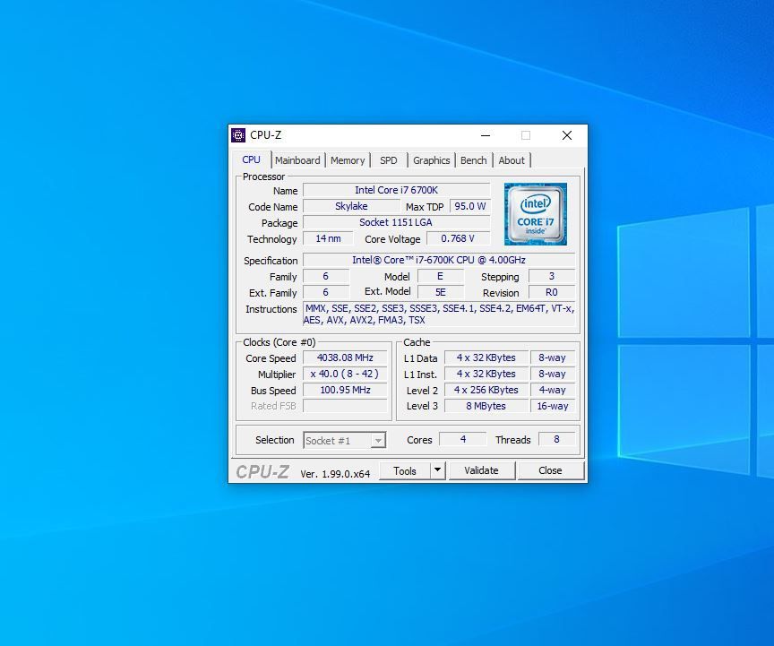
Task: Click the Intel Core i7 inside logo
Action: [535, 214]
